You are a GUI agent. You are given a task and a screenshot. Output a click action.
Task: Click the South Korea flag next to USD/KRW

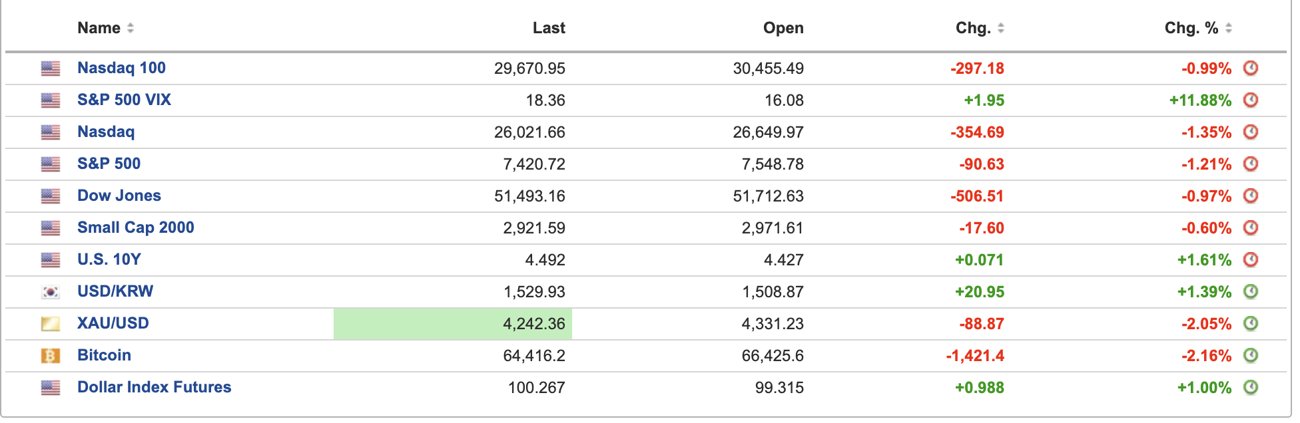pos(51,292)
